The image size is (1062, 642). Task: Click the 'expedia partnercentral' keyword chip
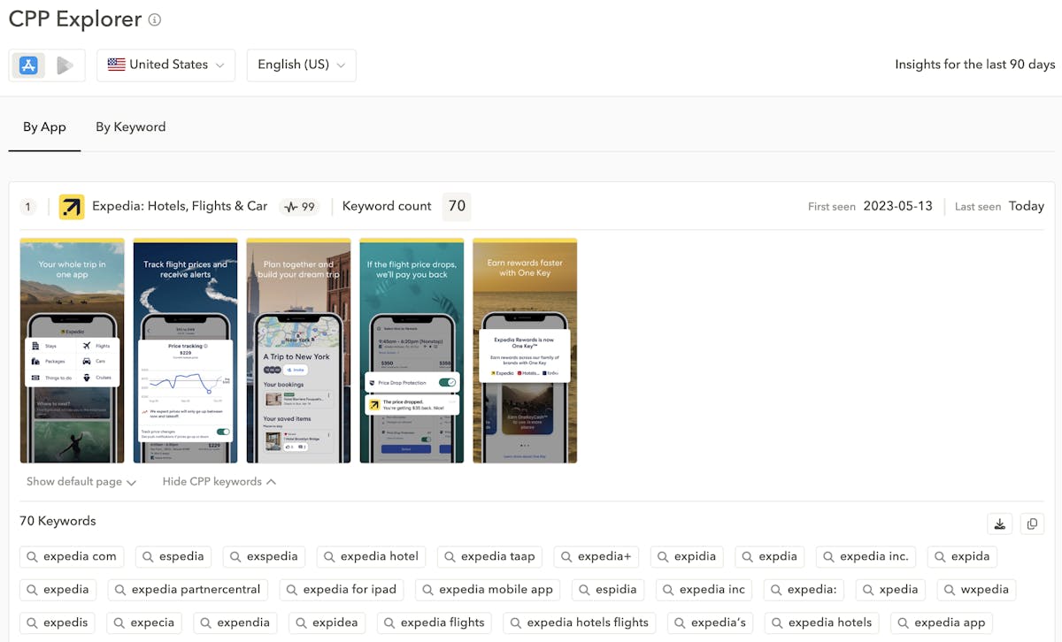coord(187,590)
